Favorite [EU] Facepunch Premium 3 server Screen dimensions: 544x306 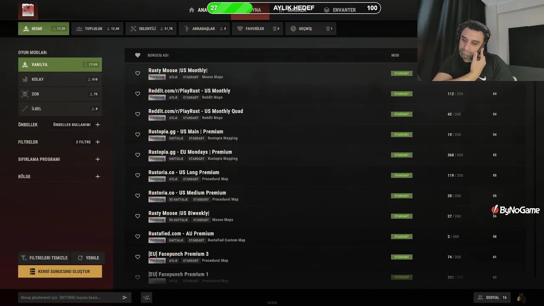[x=138, y=257]
